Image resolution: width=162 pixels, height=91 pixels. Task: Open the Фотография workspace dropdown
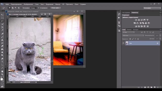click(x=152, y=8)
